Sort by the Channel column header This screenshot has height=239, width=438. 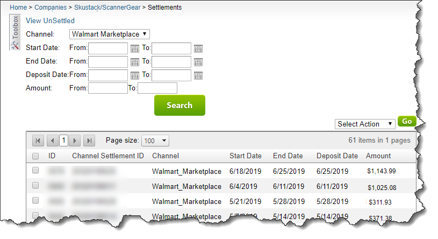166,156
